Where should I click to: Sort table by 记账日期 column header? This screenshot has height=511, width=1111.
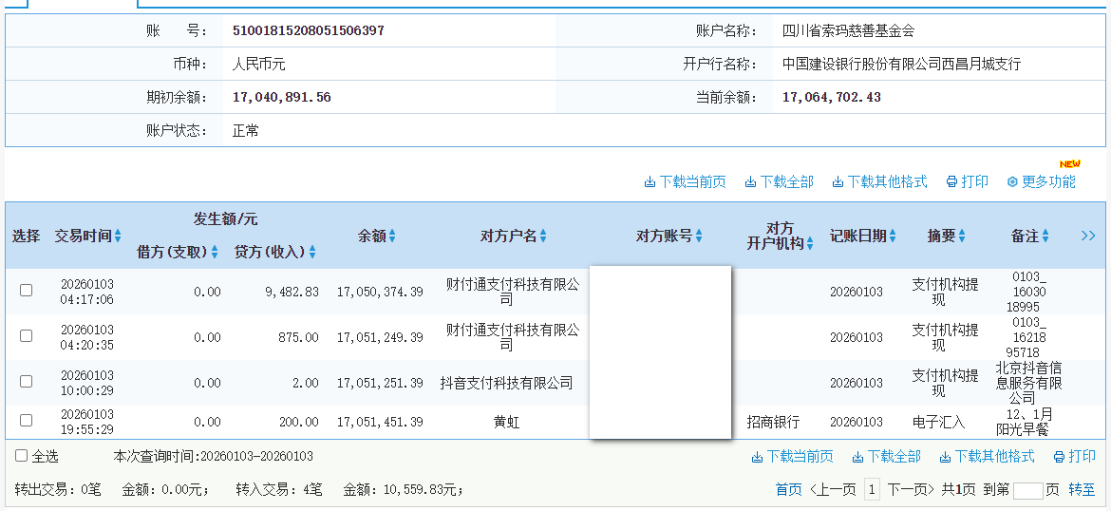point(862,236)
